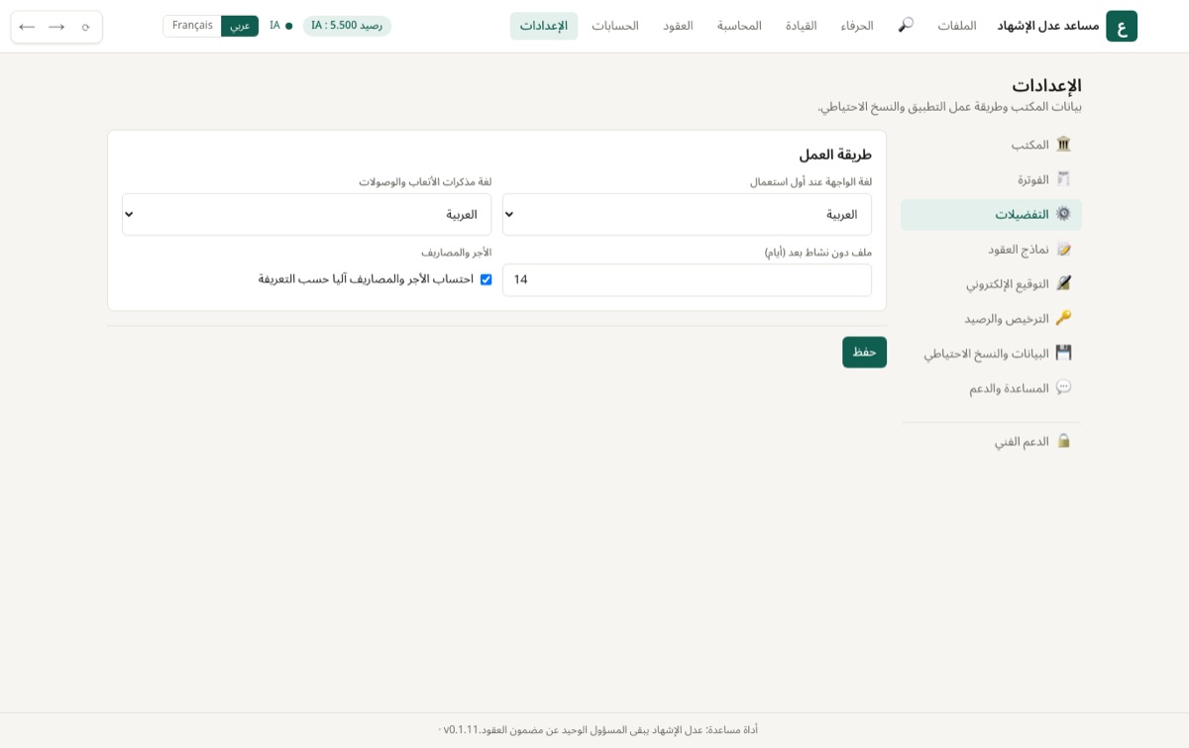
Task: Switch the interface language to Français
Action: click(192, 26)
